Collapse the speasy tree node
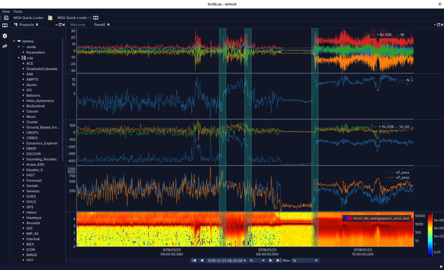 point(14,41)
